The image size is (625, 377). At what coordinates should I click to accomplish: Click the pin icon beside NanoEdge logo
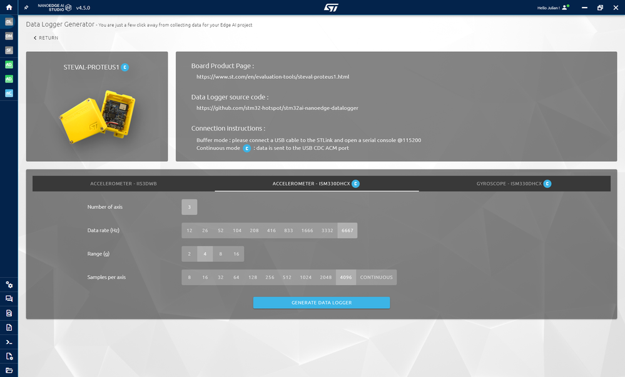(x=26, y=8)
